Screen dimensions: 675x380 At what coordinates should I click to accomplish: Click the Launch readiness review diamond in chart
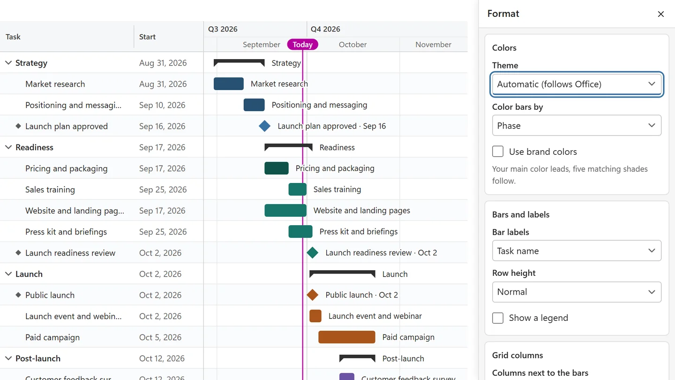pos(313,252)
